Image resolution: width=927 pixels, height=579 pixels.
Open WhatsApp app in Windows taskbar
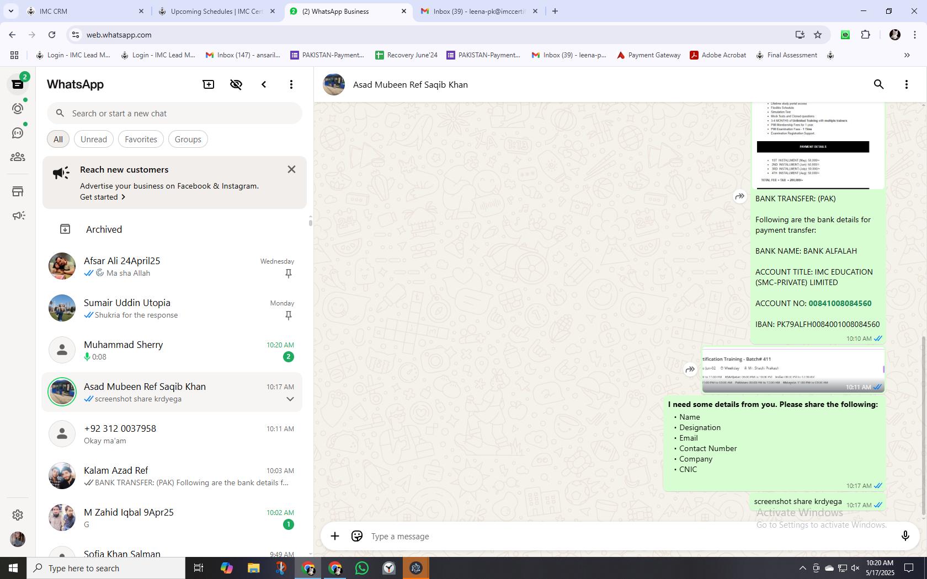click(x=362, y=568)
